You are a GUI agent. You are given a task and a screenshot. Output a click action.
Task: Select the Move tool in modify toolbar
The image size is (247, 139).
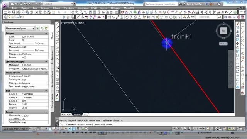pyautogui.click(x=238, y=44)
